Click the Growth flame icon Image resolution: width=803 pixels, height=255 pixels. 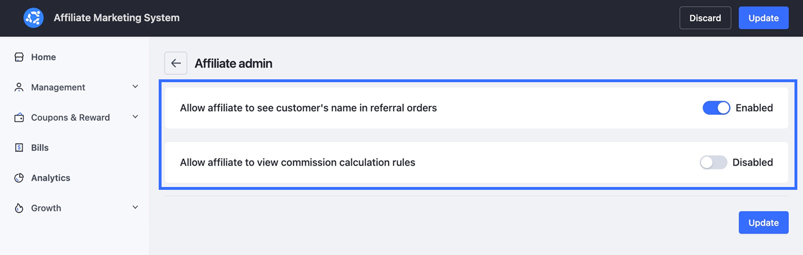pos(19,208)
